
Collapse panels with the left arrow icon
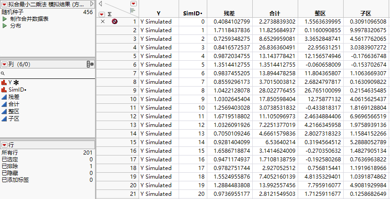click(100, 4)
